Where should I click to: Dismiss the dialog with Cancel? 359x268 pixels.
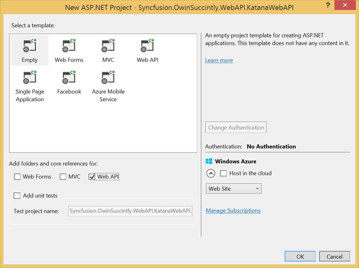(x=334, y=256)
